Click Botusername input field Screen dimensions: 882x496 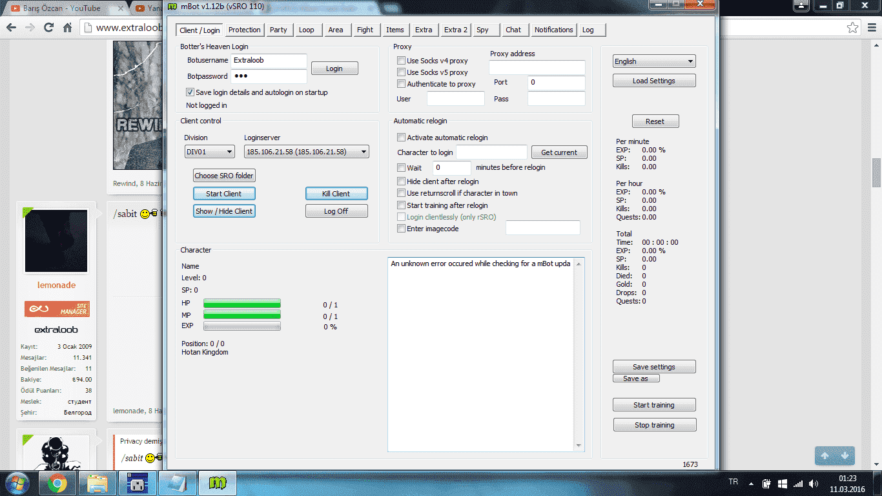click(269, 60)
